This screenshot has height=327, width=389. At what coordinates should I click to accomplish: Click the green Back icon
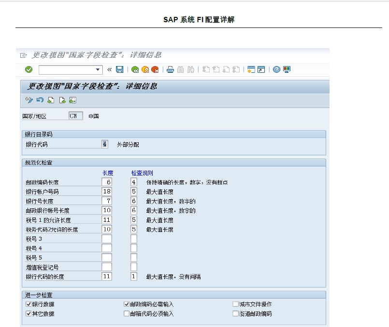click(x=135, y=69)
